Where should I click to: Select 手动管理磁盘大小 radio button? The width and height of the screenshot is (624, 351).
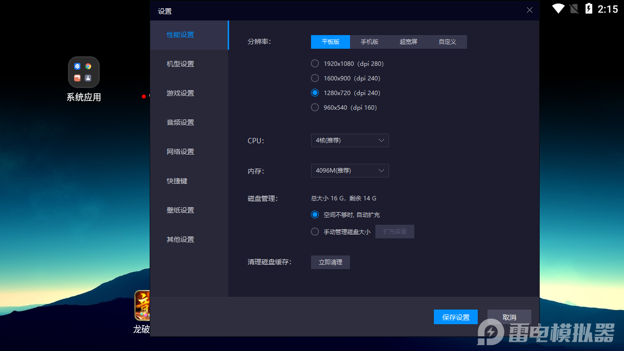[315, 232]
